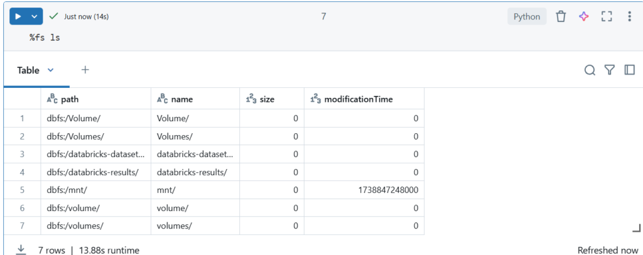Expand cell to fullscreen focus mode

606,16
